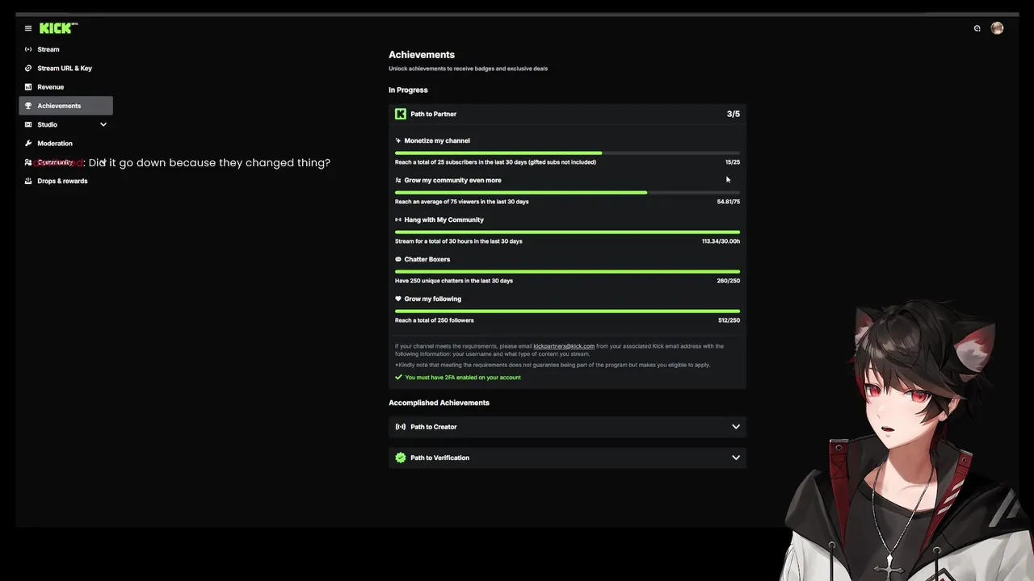Click the Stream broadcast icon in sidebar

click(28, 49)
